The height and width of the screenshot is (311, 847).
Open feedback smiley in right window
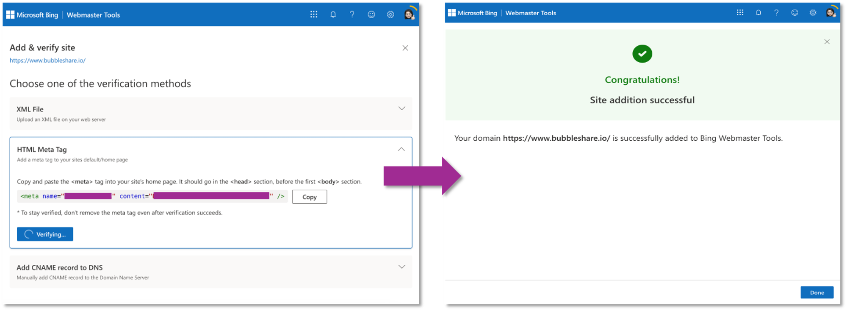click(x=794, y=13)
